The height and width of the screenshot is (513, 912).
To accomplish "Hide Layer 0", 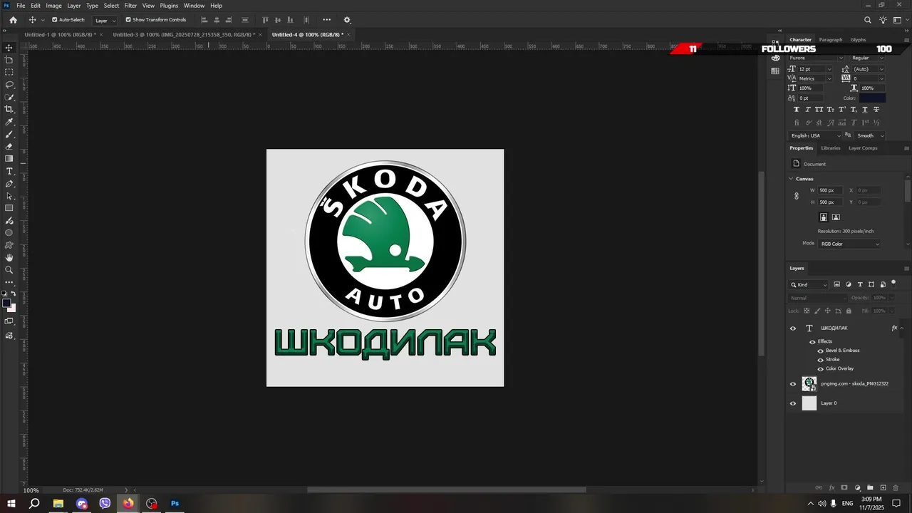I will click(793, 403).
